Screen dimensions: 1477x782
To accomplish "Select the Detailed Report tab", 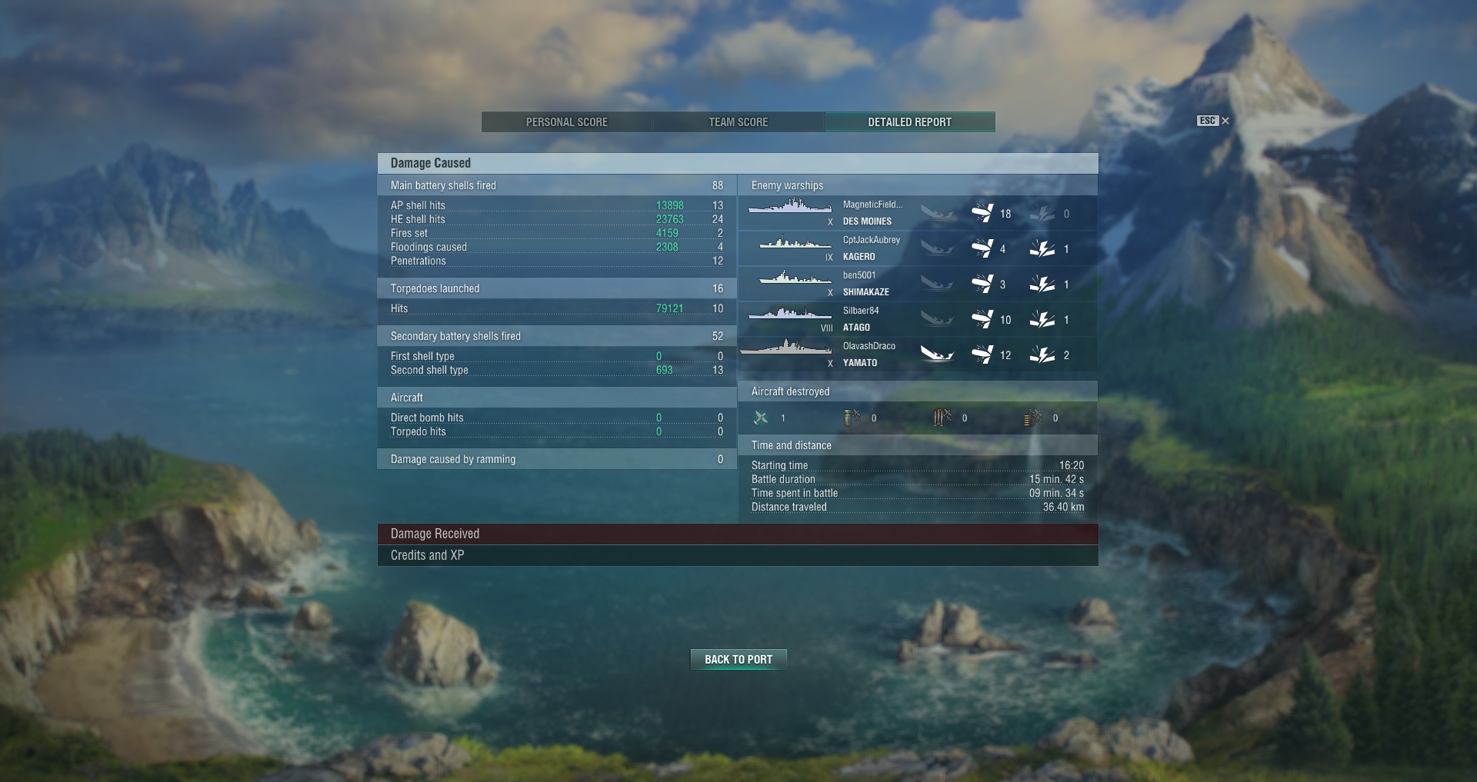I will pos(910,122).
